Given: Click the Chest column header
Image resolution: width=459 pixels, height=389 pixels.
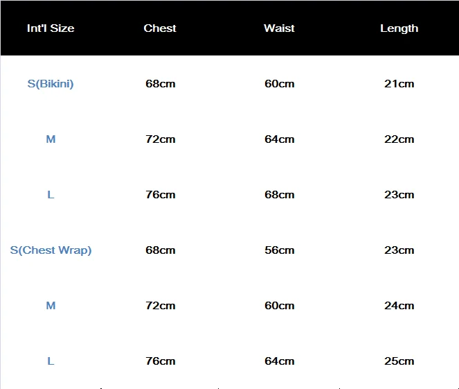Looking at the screenshot, I should [x=160, y=28].
